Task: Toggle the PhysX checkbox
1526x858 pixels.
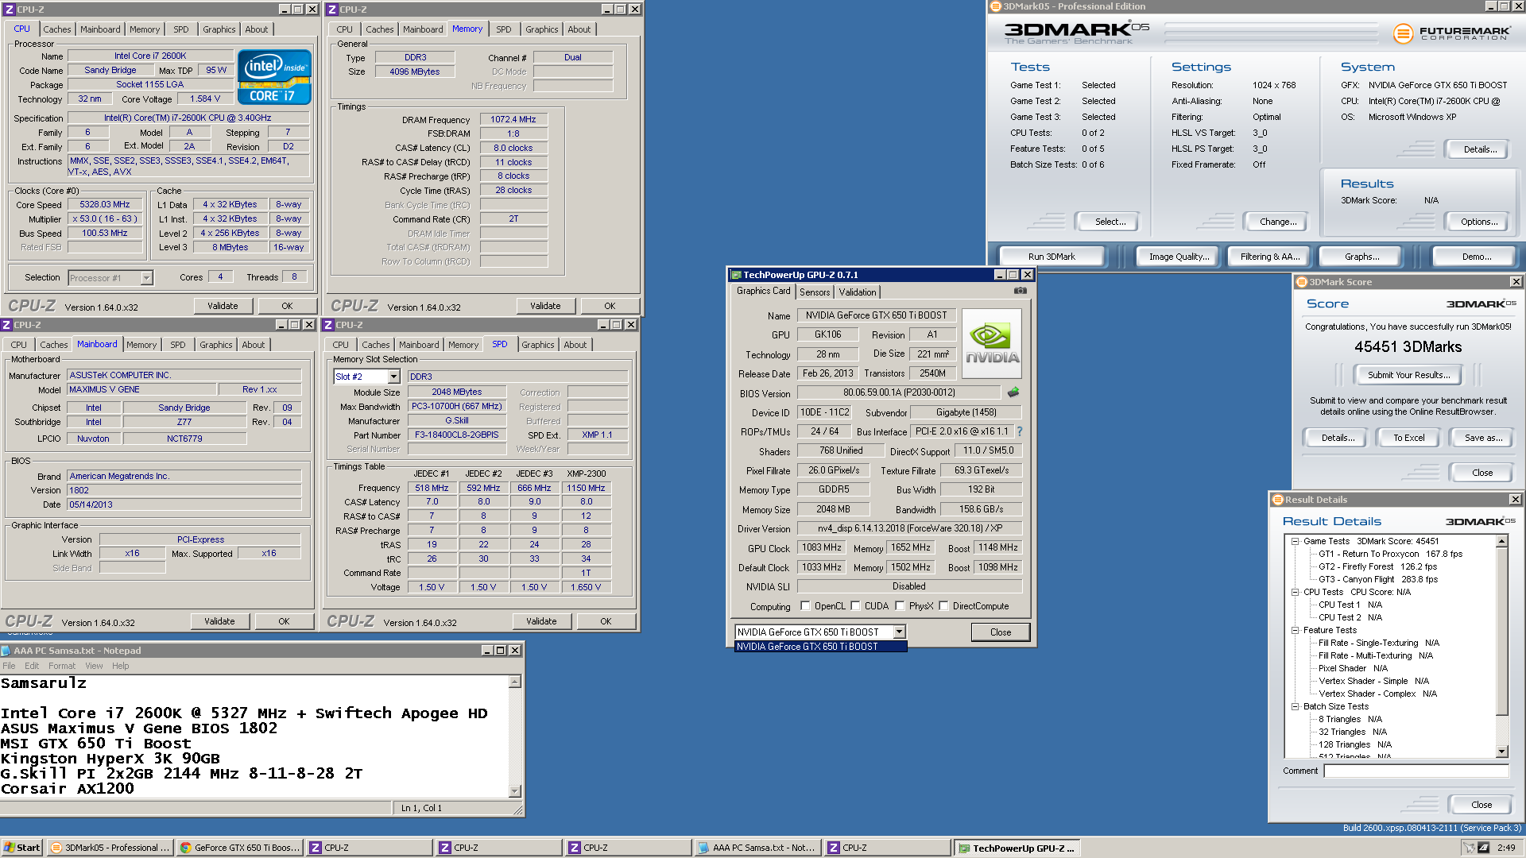Action: (900, 606)
